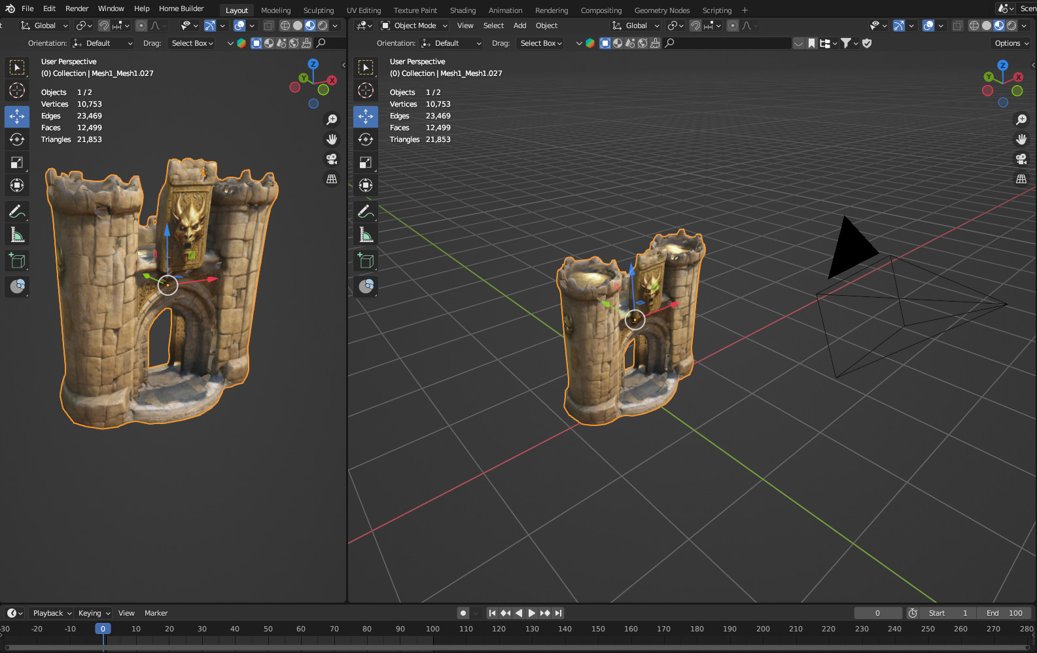1037x653 pixels.
Task: Activate the Move tool in right viewport toolbar
Action: coord(366,116)
